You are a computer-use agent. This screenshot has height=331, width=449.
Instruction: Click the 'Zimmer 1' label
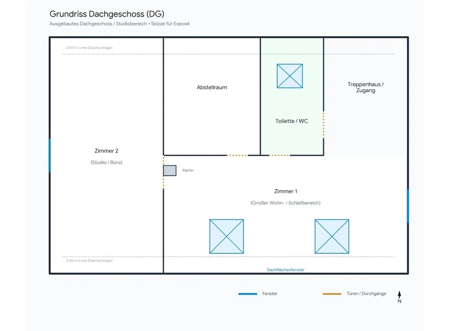pyautogui.click(x=286, y=191)
